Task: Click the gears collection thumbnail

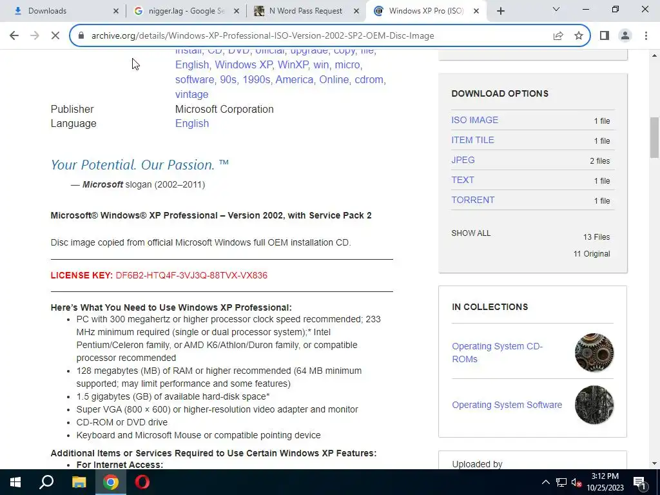Action: tap(594, 353)
